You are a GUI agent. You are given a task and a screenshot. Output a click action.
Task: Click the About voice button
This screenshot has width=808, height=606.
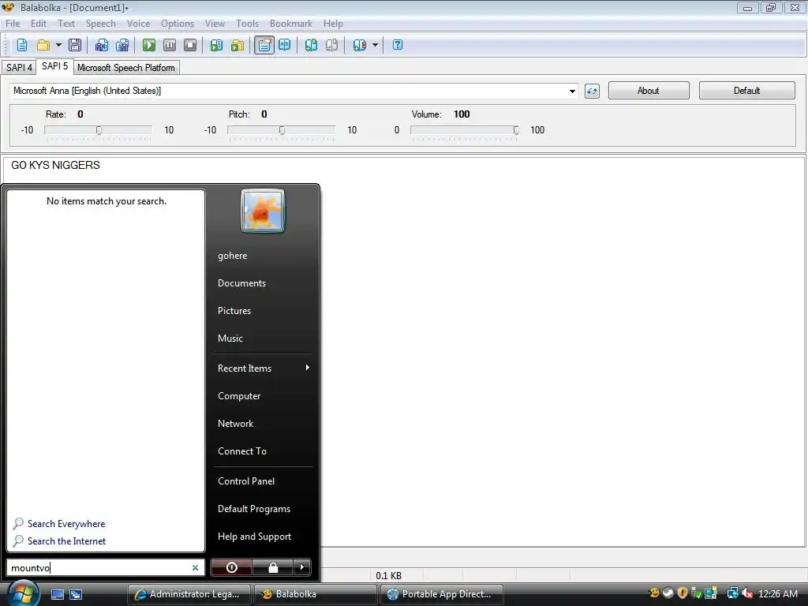[649, 91]
